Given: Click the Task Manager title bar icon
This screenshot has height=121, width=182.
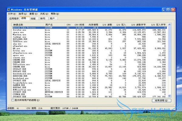Looking at the screenshot, I should point(9,10).
